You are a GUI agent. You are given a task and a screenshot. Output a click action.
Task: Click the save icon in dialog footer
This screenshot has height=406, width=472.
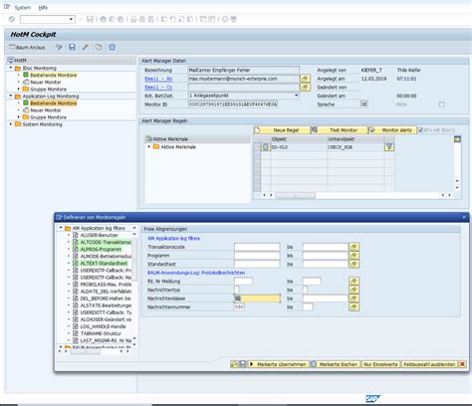click(x=243, y=364)
